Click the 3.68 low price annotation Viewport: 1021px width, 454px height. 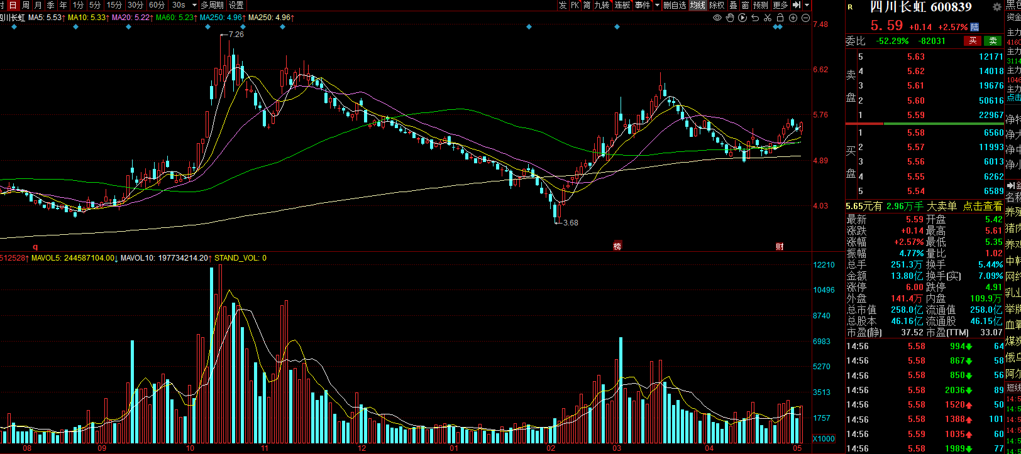click(x=570, y=222)
